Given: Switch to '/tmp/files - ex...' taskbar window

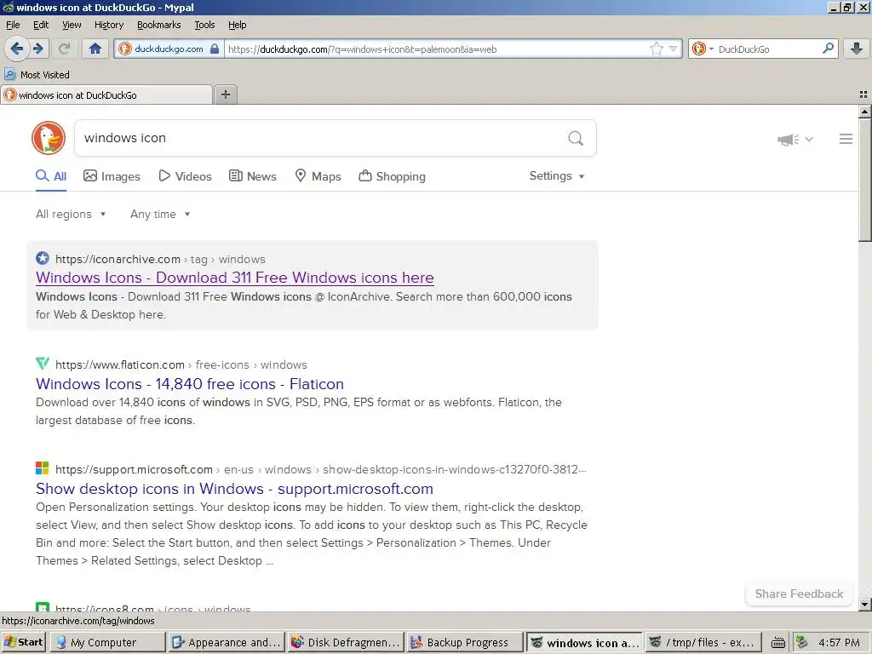Looking at the screenshot, I should [x=703, y=642].
